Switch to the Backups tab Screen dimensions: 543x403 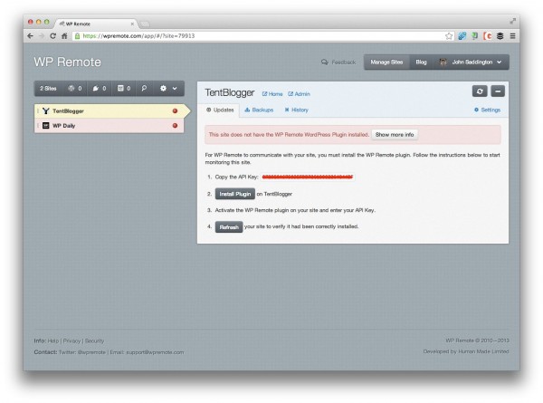(259, 110)
